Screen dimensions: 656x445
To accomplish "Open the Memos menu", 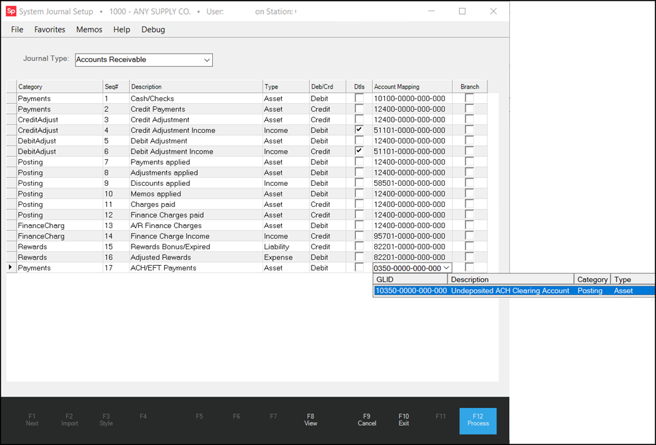I will point(89,30).
